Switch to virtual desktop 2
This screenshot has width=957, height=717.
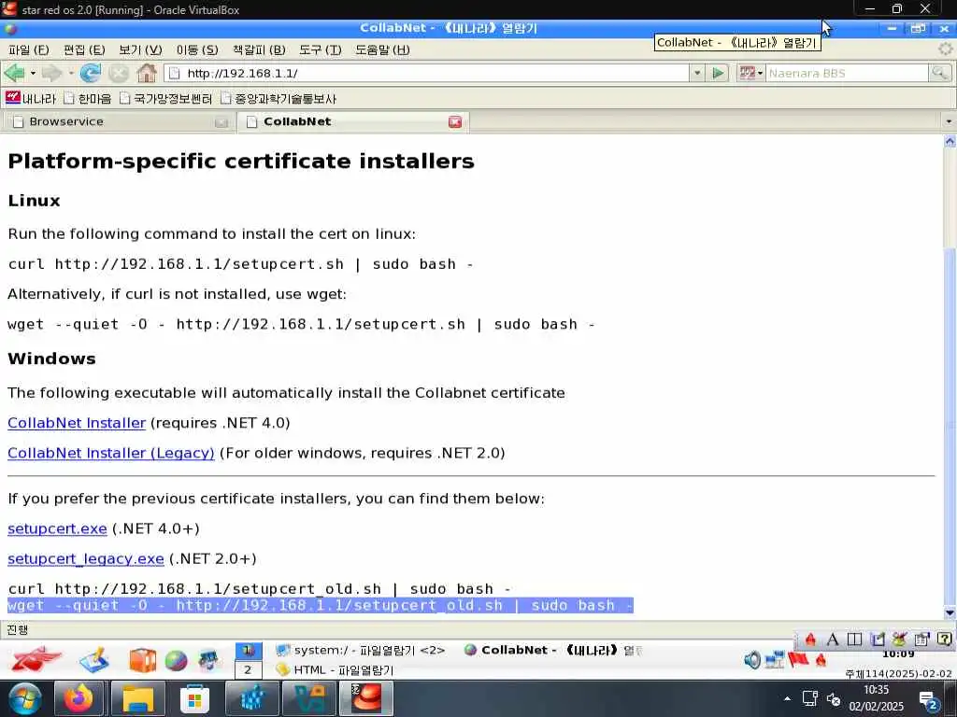(x=249, y=669)
